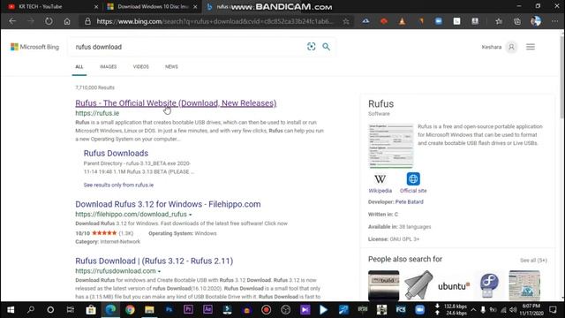565x318 pixels.
Task: Switch to the ALL results tab
Action: tap(79, 67)
